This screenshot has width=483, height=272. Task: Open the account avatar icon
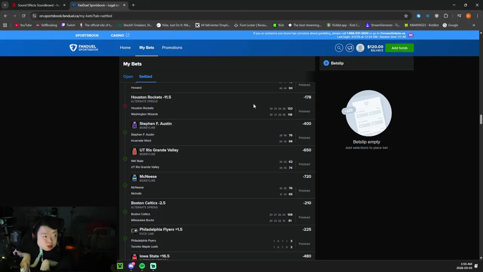(x=360, y=48)
